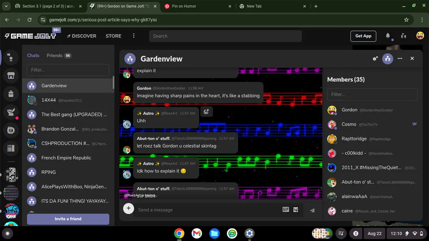This screenshot has height=241, width=429.
Task: Open the RPING chat
Action: pos(68,172)
